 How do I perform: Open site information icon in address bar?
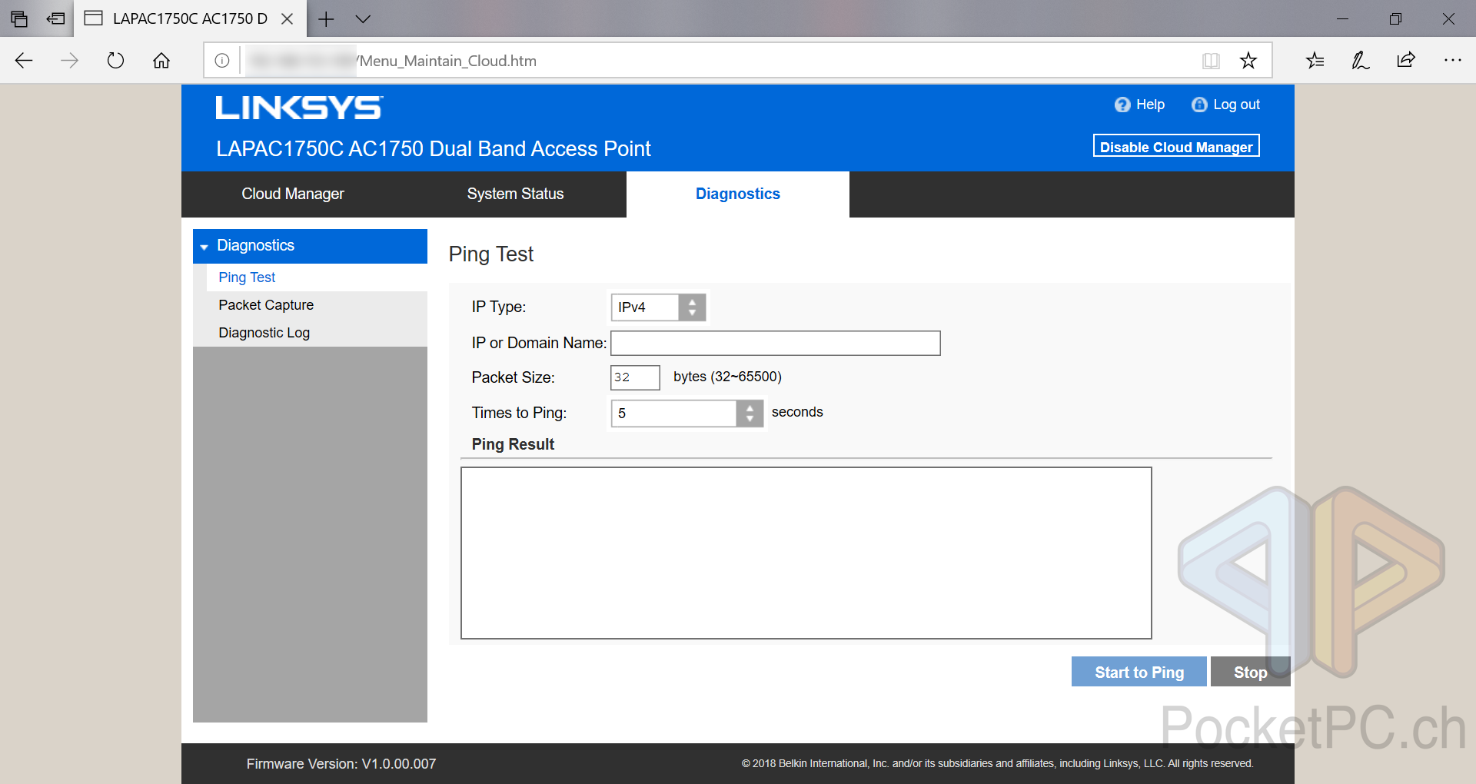222,61
